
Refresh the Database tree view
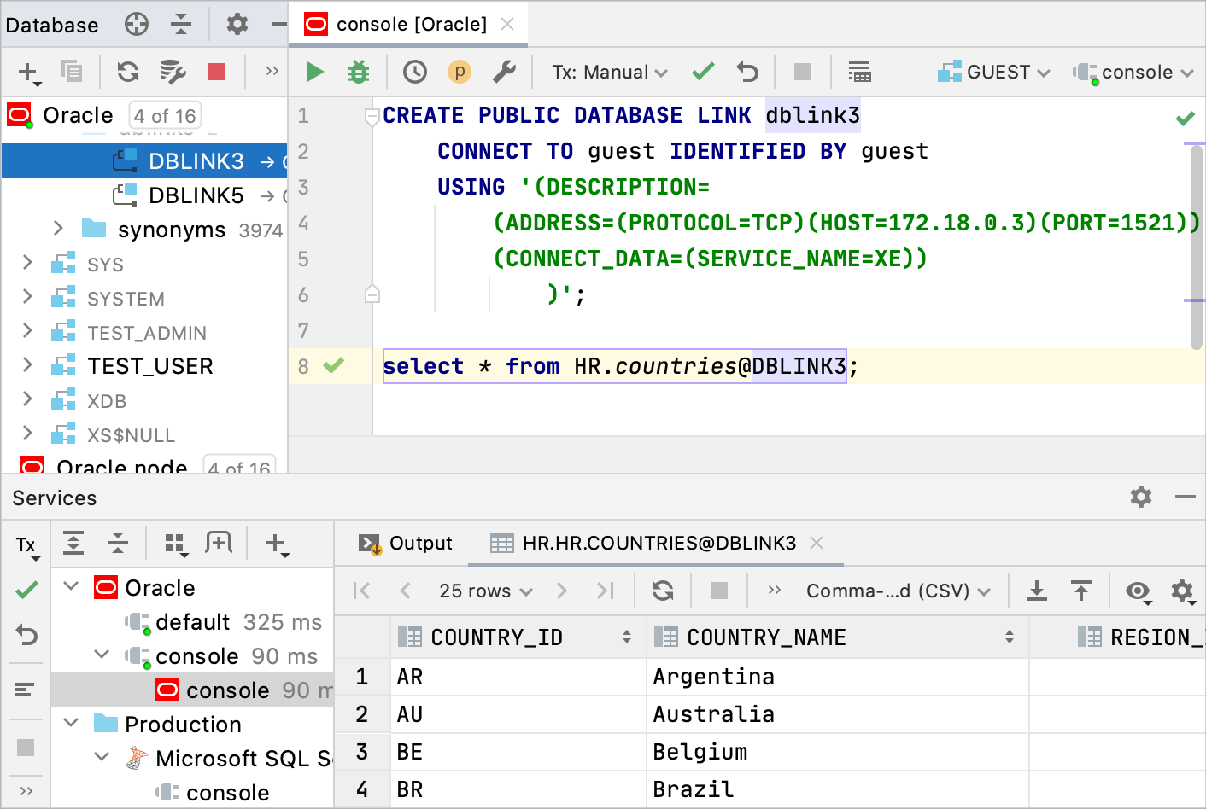pos(128,73)
